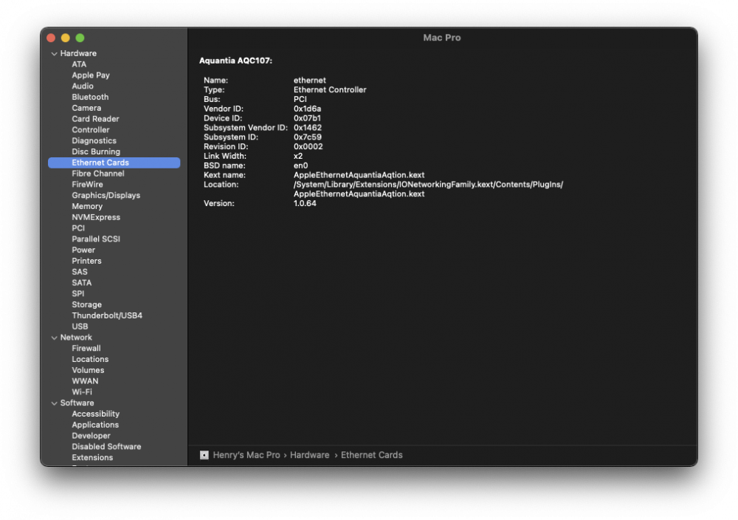Select SATA in the sidebar
Viewport: 738px width, 520px height.
[x=81, y=283]
